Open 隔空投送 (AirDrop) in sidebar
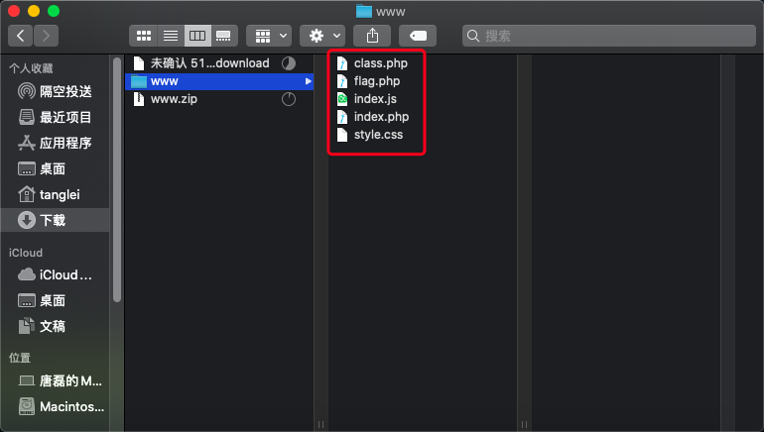 pyautogui.click(x=55, y=91)
